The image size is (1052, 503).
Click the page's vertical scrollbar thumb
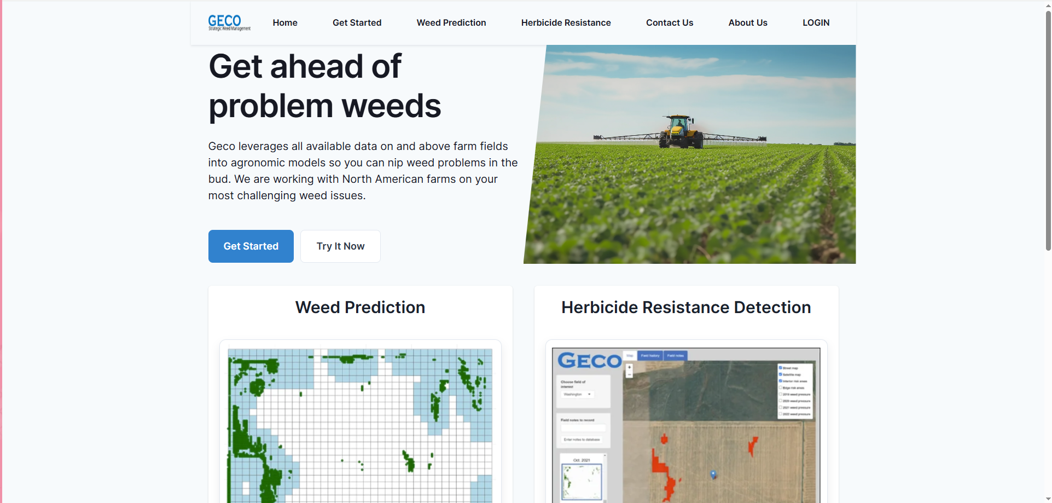[1048, 131]
